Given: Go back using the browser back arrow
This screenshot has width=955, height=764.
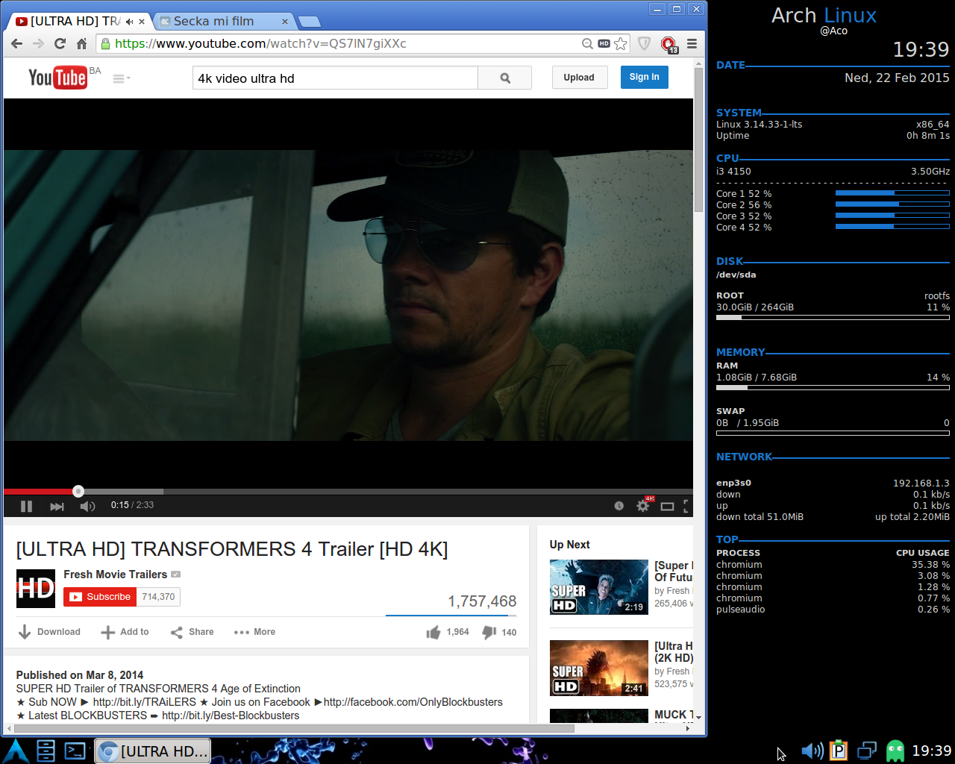Looking at the screenshot, I should tap(17, 44).
